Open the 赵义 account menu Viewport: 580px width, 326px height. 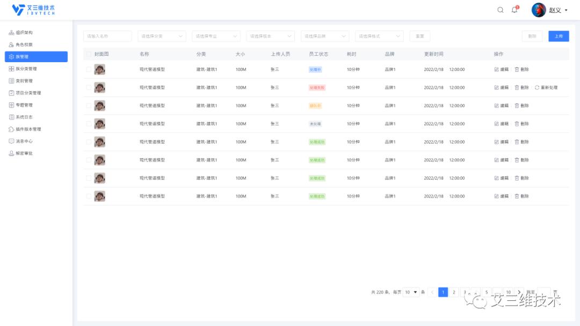(556, 10)
